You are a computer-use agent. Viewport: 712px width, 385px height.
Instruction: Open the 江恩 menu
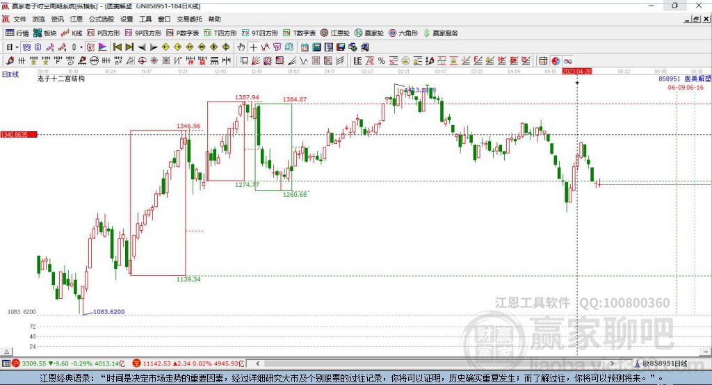76,19
